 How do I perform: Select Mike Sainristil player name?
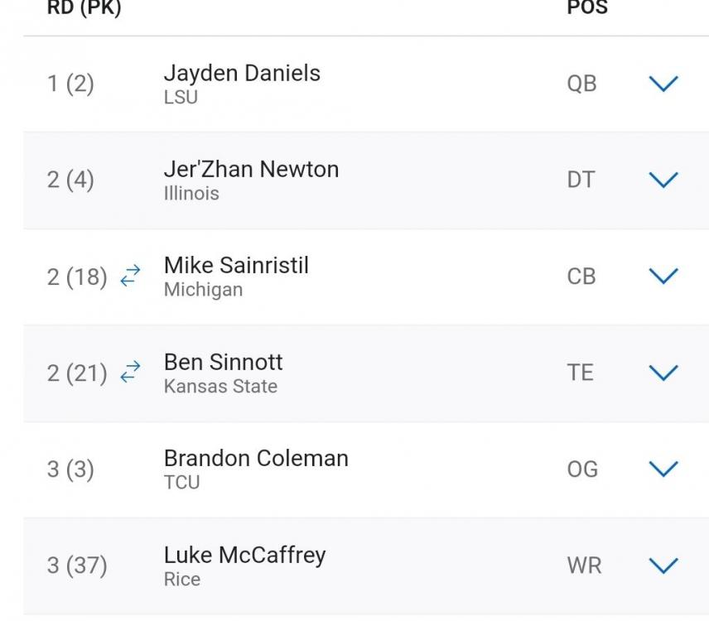point(236,266)
